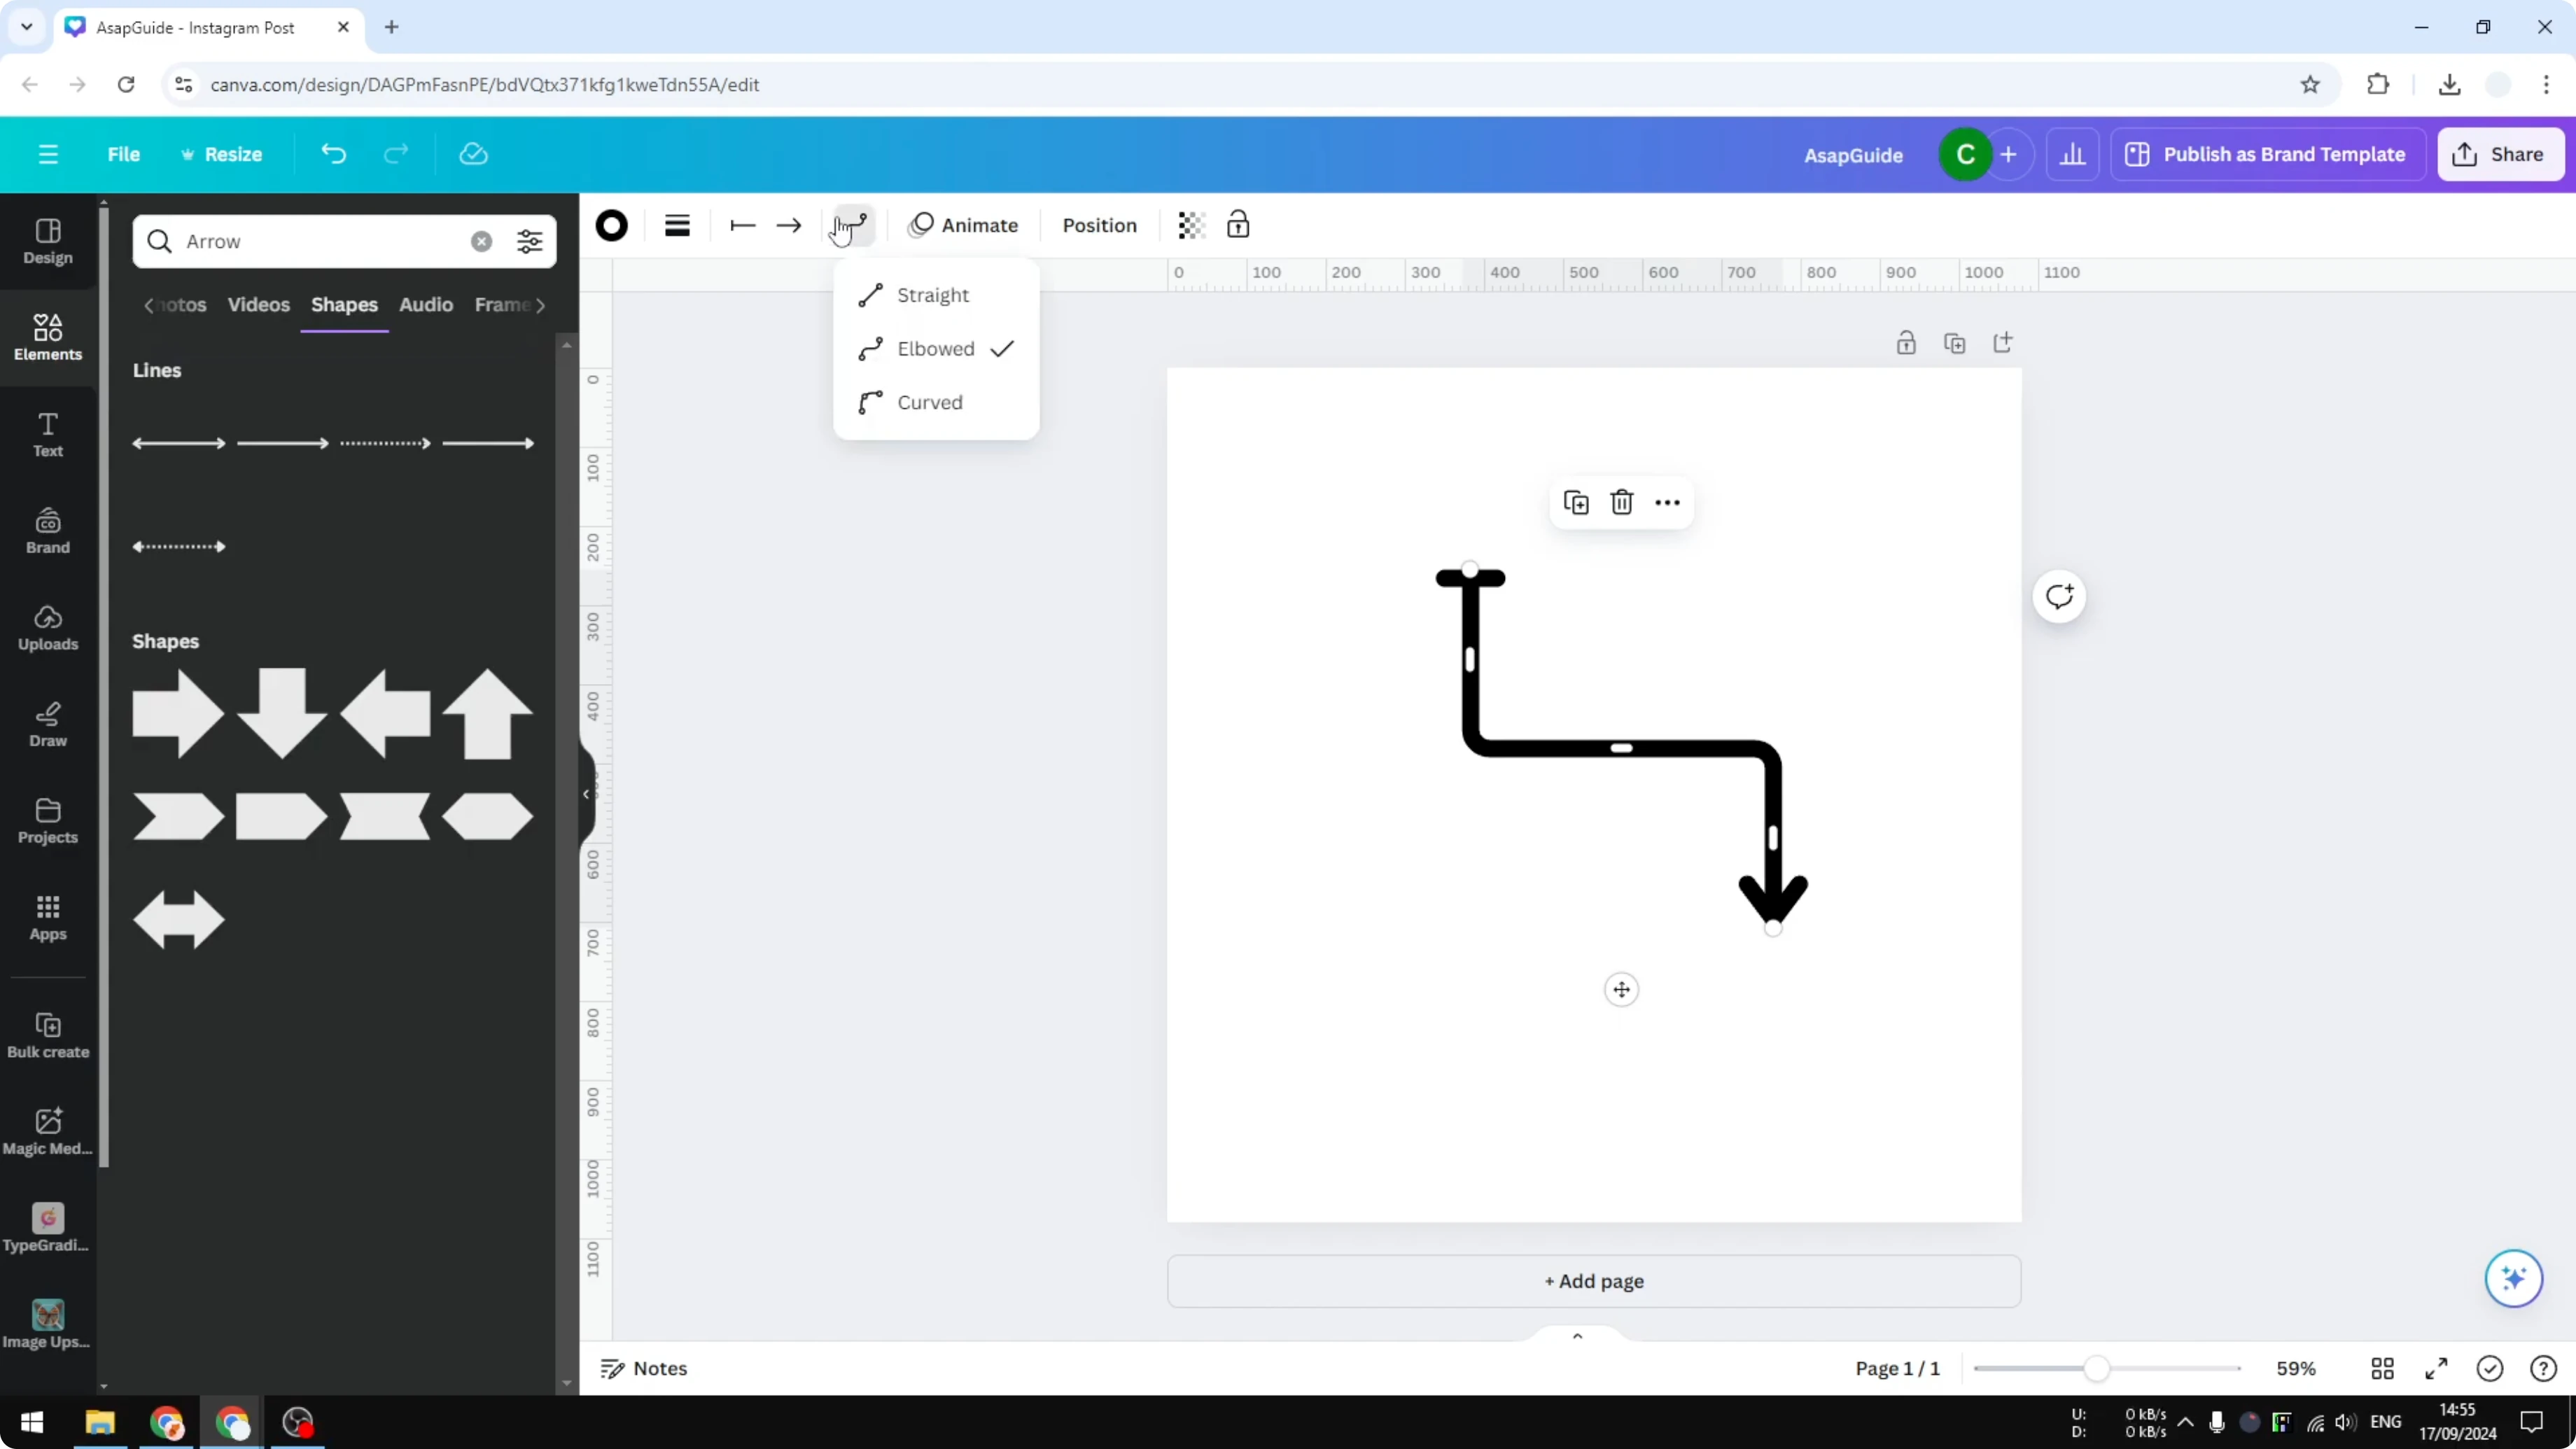Open the comment bubble button

click(x=2059, y=597)
